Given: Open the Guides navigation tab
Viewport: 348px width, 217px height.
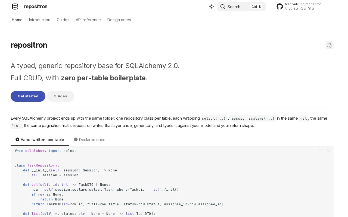Looking at the screenshot, I should pyautogui.click(x=63, y=20).
